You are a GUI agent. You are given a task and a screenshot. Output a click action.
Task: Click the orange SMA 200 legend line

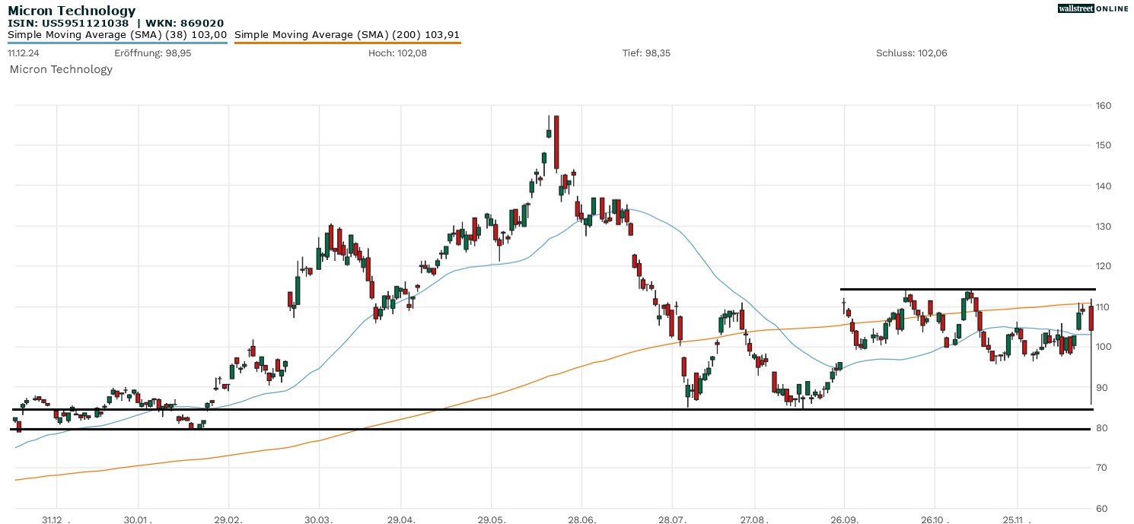pyautogui.click(x=347, y=43)
